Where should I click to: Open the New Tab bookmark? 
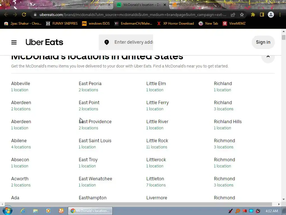point(208,24)
